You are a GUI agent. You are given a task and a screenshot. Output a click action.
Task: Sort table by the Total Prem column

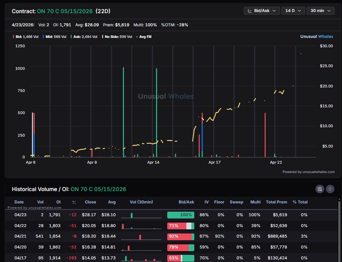(276, 202)
